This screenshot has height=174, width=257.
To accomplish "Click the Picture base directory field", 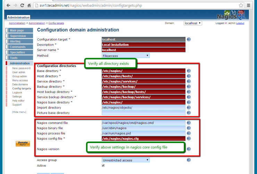I will (143, 113).
